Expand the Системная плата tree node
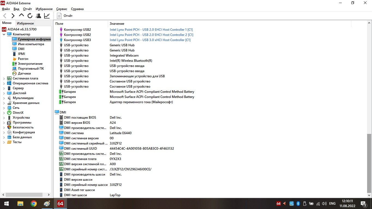Screen dimensions: 372x209 pos(4,78)
